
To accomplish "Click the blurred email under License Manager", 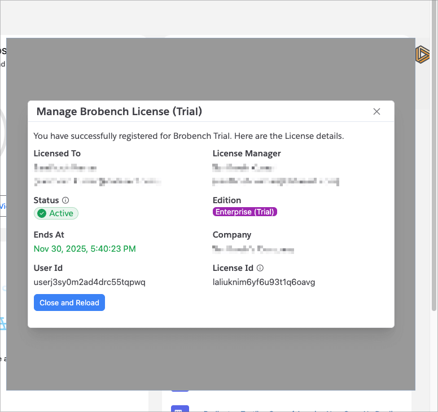I will (x=276, y=181).
